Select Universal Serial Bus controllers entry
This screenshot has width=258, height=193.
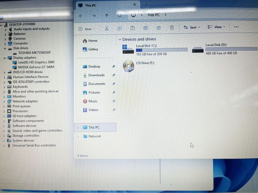[34, 145]
